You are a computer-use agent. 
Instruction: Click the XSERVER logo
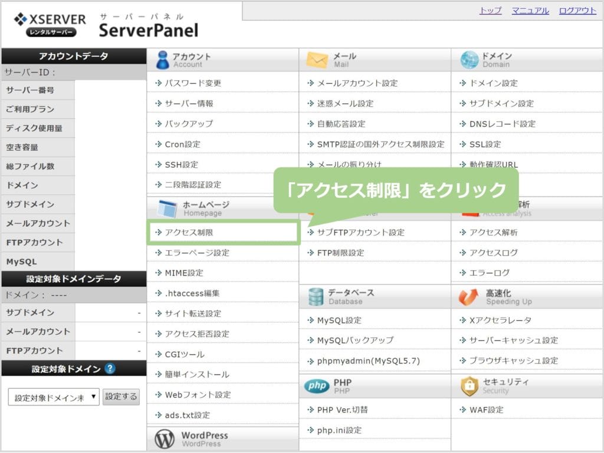click(50, 24)
